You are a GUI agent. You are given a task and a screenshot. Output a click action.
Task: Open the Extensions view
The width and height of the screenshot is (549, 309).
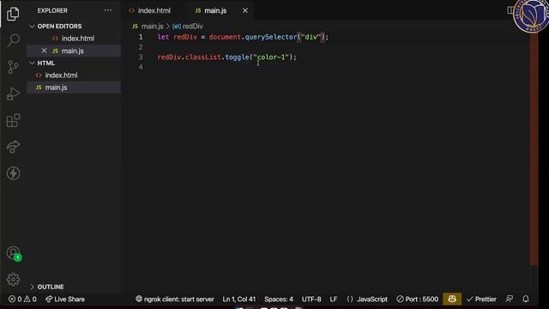[x=13, y=120]
